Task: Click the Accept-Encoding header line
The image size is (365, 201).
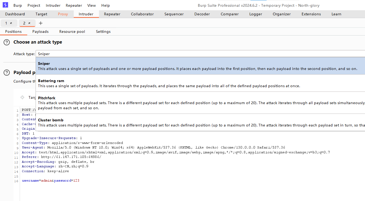Action: click(58, 162)
